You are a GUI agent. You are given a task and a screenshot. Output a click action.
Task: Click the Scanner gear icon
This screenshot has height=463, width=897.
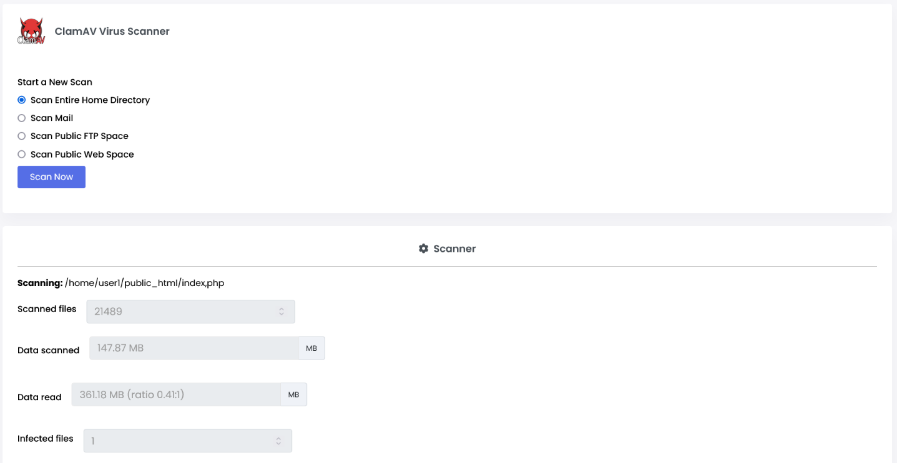pyautogui.click(x=423, y=249)
